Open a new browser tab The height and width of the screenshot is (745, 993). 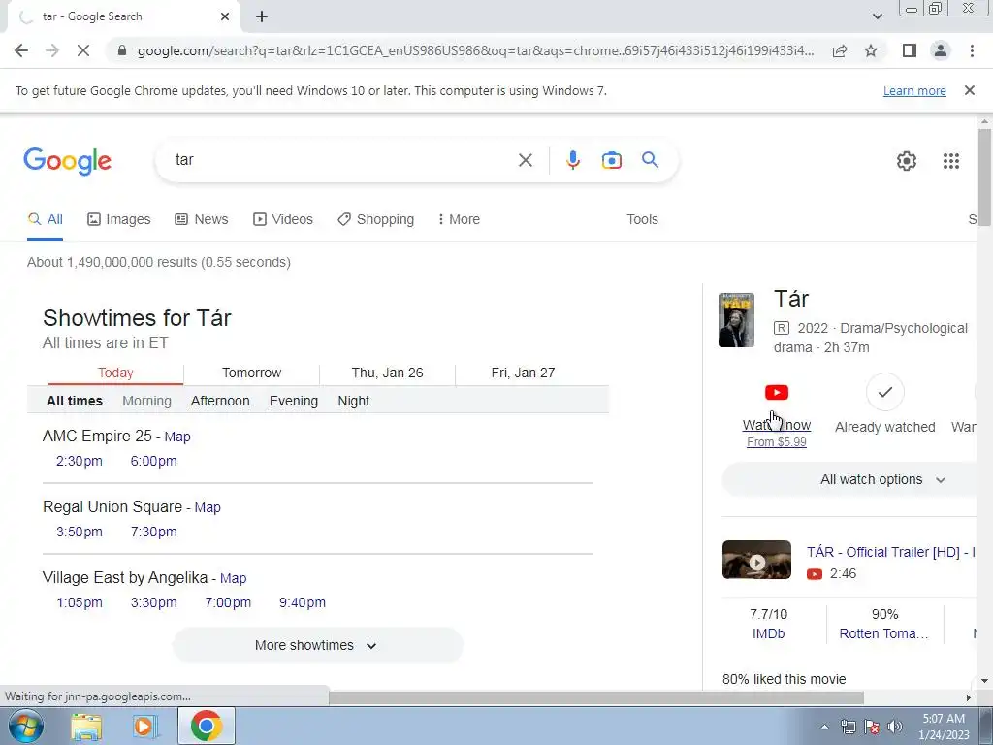click(x=262, y=16)
